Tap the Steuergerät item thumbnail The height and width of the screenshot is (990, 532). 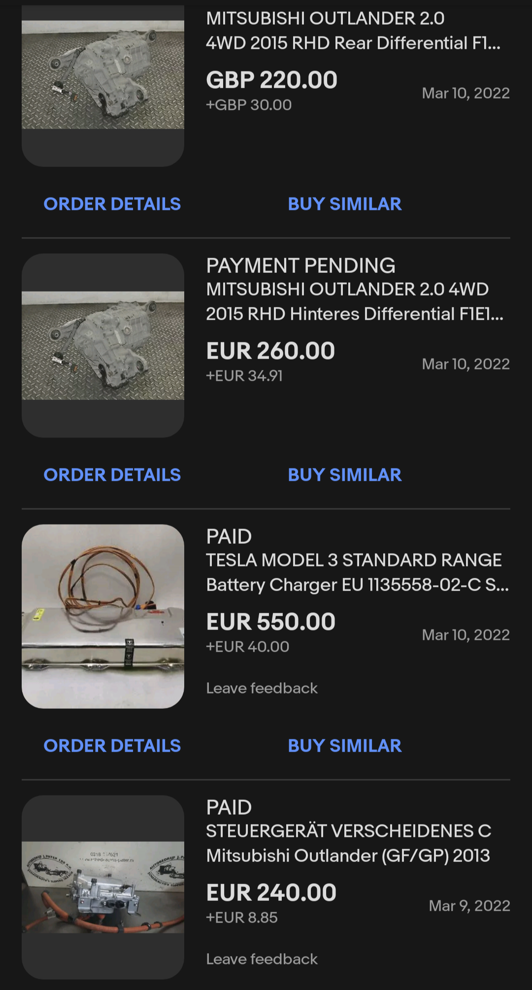(x=102, y=887)
